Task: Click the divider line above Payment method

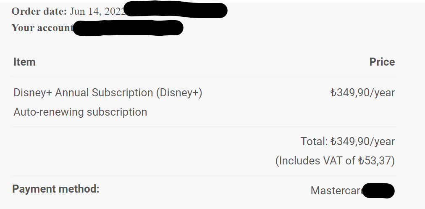Action: [205, 175]
